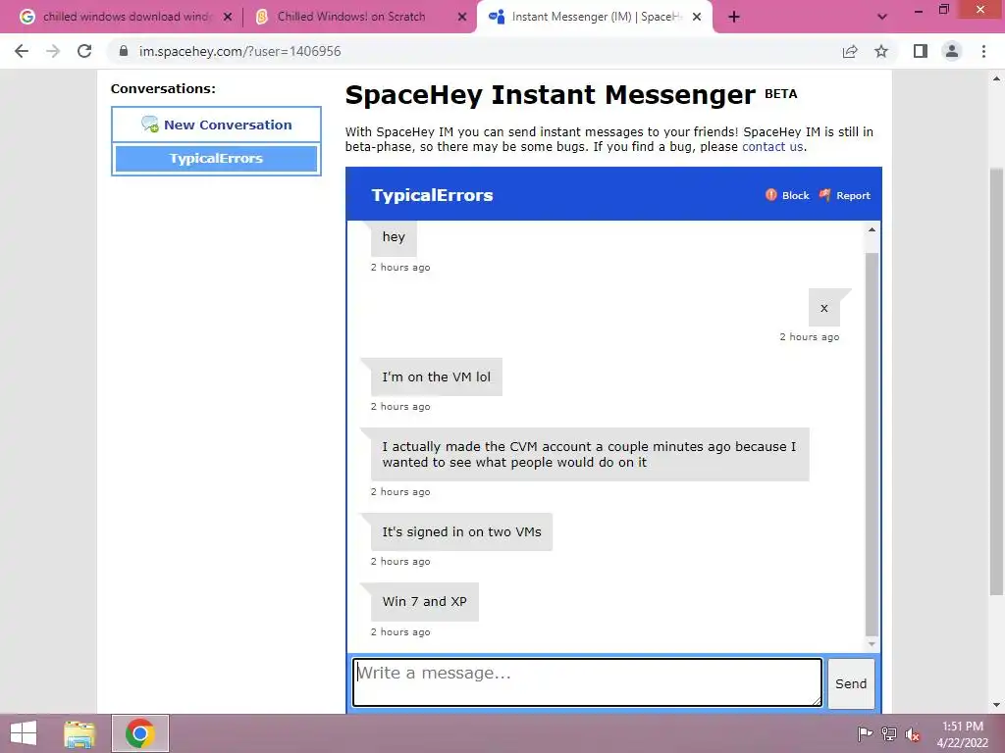Viewport: 1005px width, 753px height.
Task: Click the 'I'm on the VM lol' message
Action: 437,377
